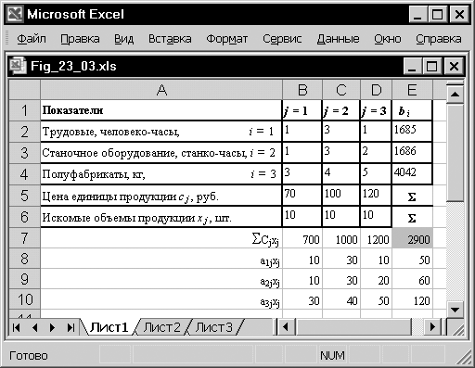This screenshot has height=368, width=475.
Task: Select column E header
Action: [412, 90]
